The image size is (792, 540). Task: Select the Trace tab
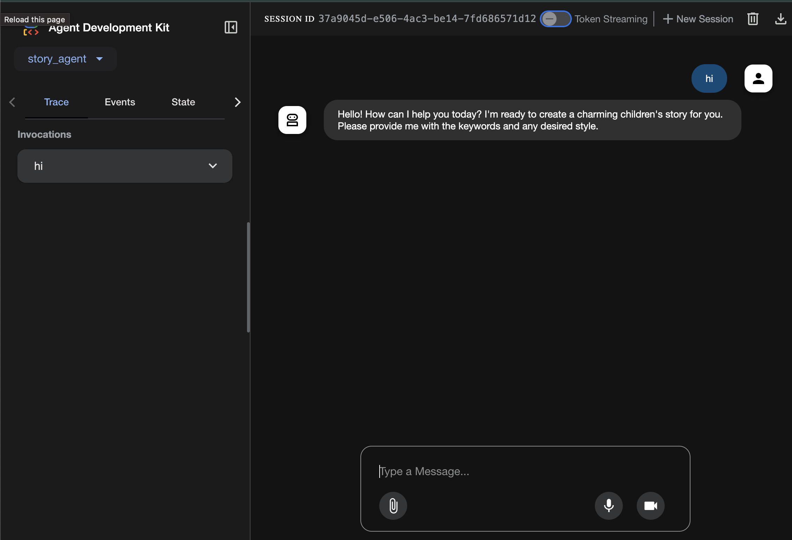[56, 102]
